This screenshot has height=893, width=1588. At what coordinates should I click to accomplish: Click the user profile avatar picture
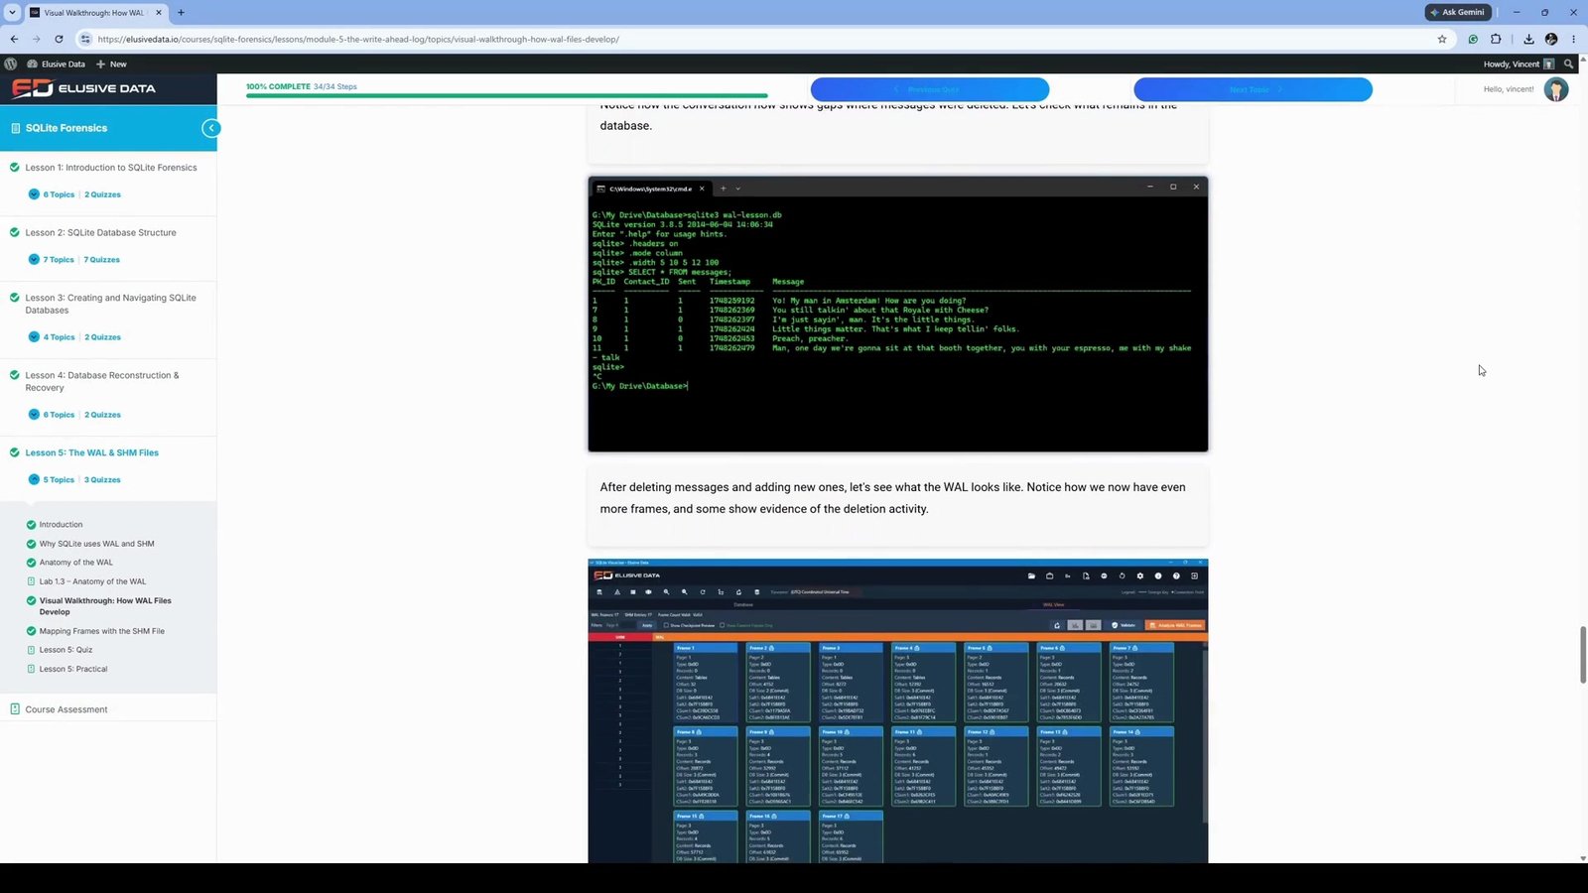[x=1555, y=89]
